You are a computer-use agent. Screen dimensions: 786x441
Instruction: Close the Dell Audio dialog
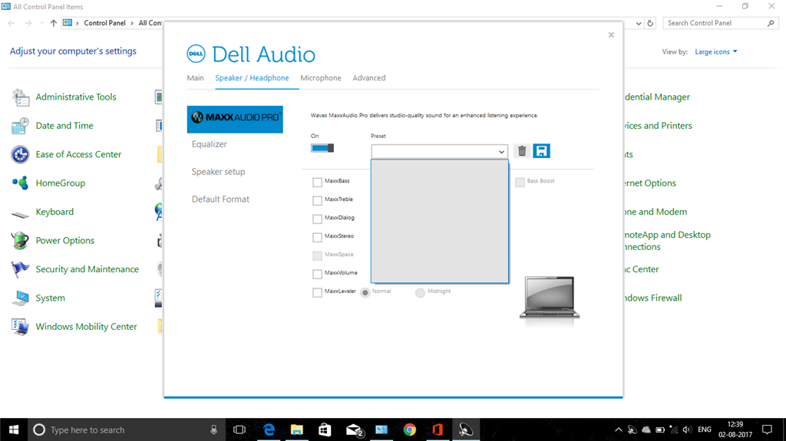point(611,35)
